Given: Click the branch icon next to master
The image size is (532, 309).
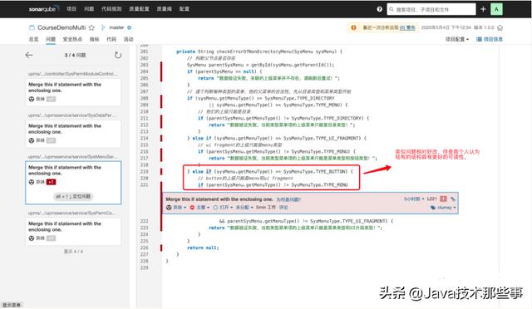Looking at the screenshot, I should click(x=103, y=27).
